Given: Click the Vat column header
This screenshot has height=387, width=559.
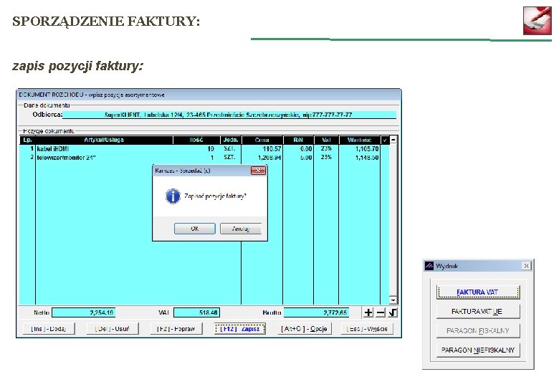Looking at the screenshot, I should tap(326, 140).
